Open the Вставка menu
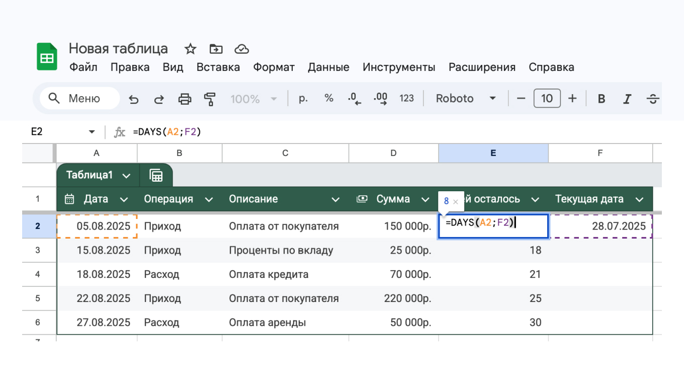684x376 pixels. 218,67
